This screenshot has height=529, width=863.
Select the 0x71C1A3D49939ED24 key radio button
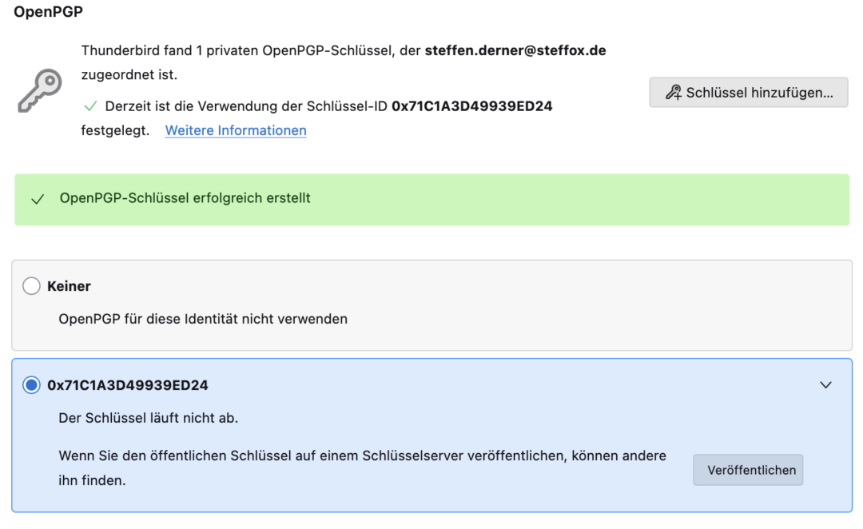pyautogui.click(x=31, y=385)
